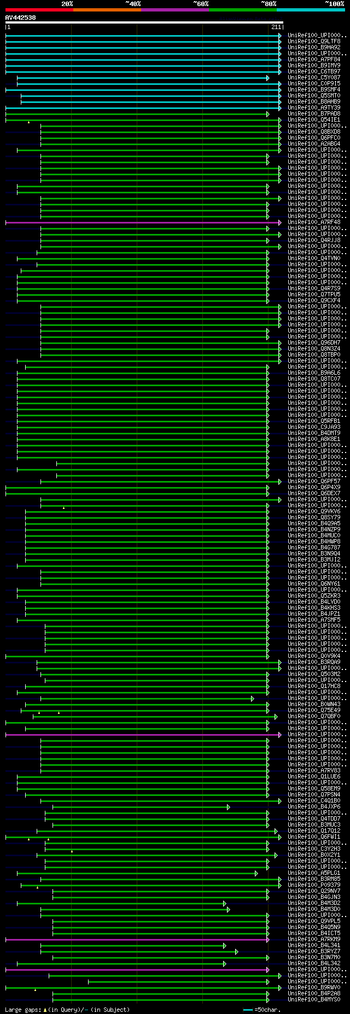This screenshot has width=350, height=1014.
Task: Click UniRef100_A2ABG4 hit label
Action: (314, 144)
